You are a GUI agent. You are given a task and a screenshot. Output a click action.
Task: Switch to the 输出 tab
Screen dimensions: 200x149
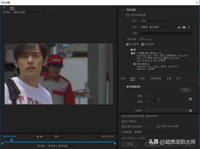(x=12, y=8)
